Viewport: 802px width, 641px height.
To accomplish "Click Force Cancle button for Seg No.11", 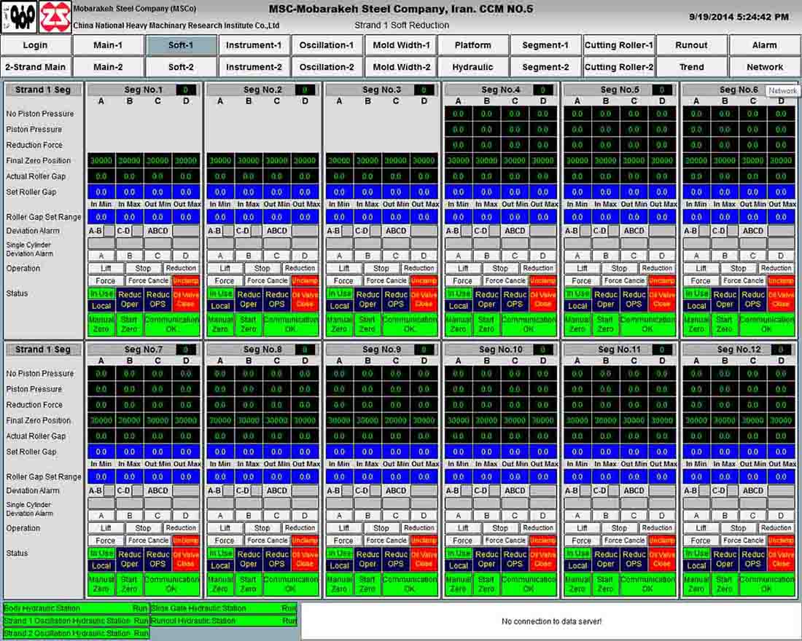I will (x=624, y=540).
